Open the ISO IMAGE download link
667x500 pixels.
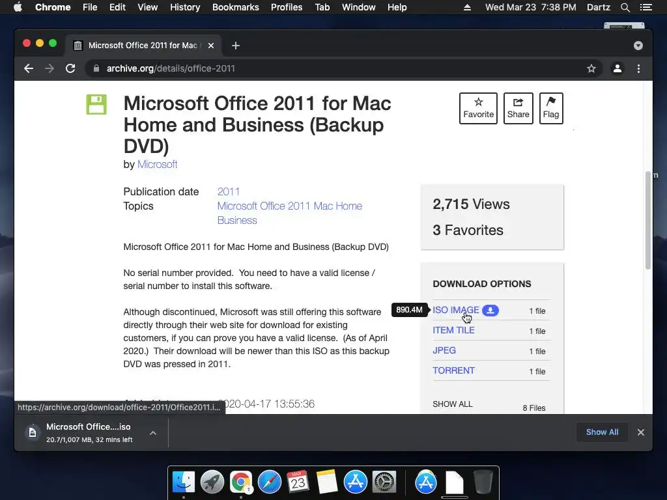455,311
